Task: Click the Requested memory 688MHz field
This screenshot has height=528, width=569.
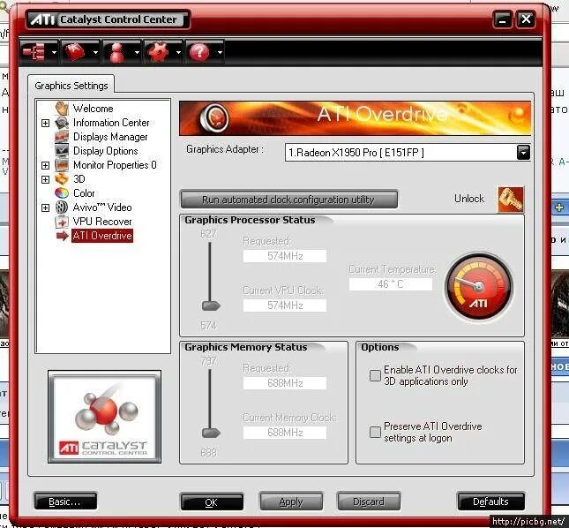Action: click(285, 383)
